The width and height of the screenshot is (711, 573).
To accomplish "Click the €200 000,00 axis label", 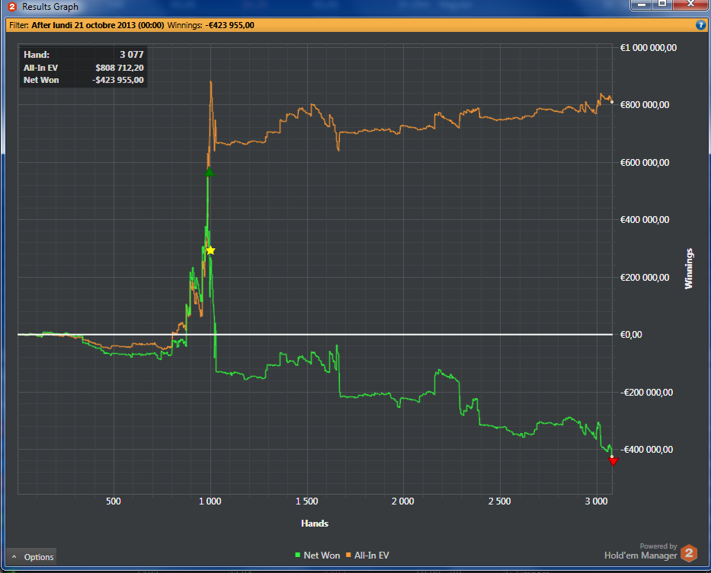I will (645, 277).
